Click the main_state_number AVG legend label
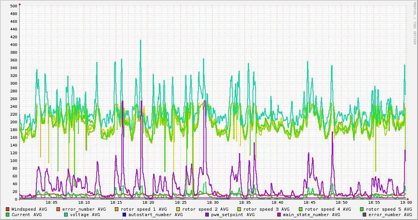The image size is (418, 220). tap(311, 215)
